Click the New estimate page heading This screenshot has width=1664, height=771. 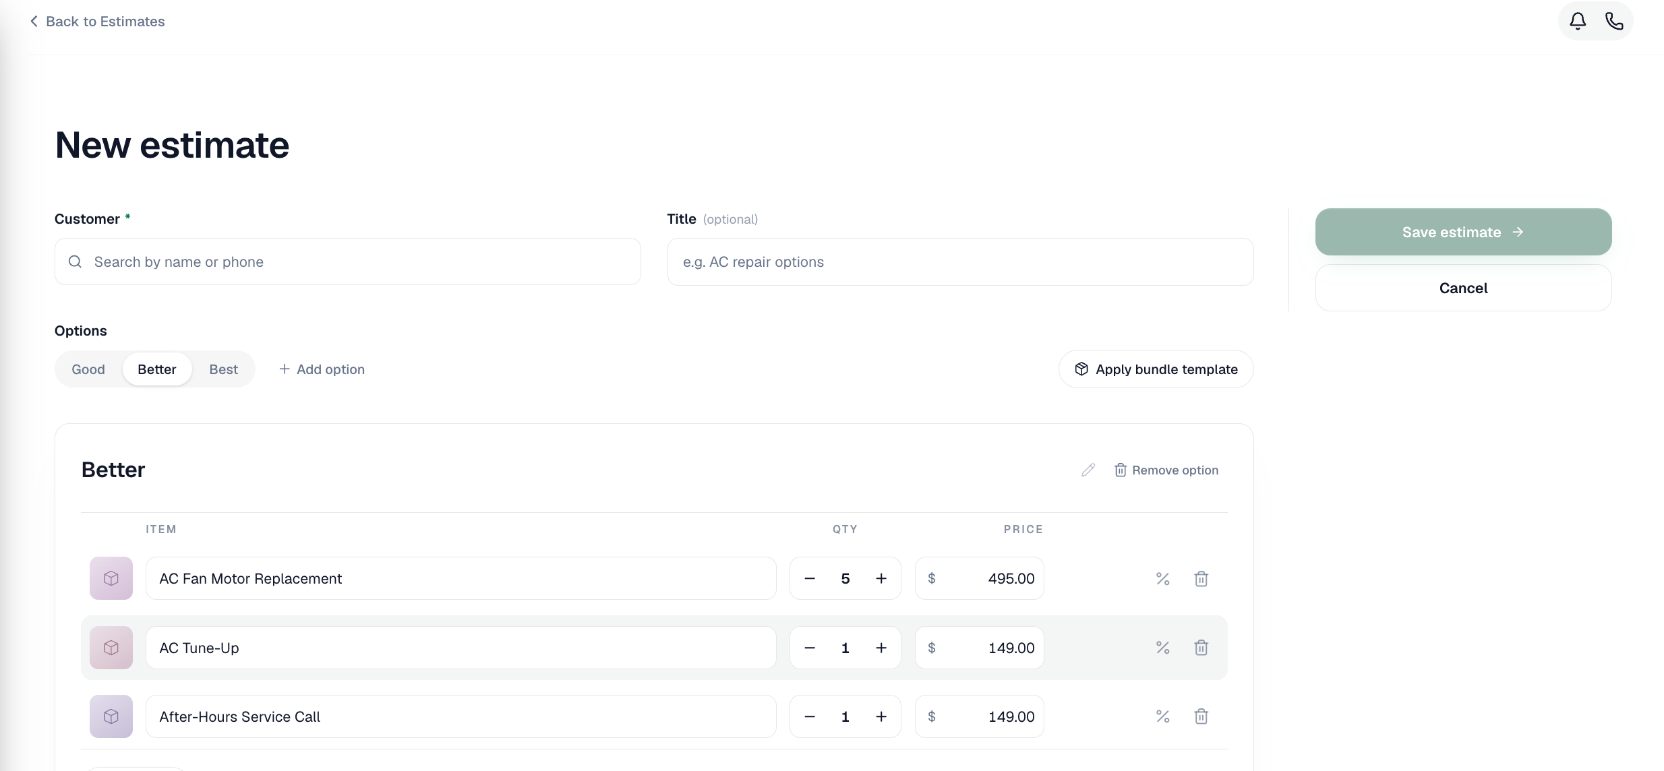coord(172,145)
